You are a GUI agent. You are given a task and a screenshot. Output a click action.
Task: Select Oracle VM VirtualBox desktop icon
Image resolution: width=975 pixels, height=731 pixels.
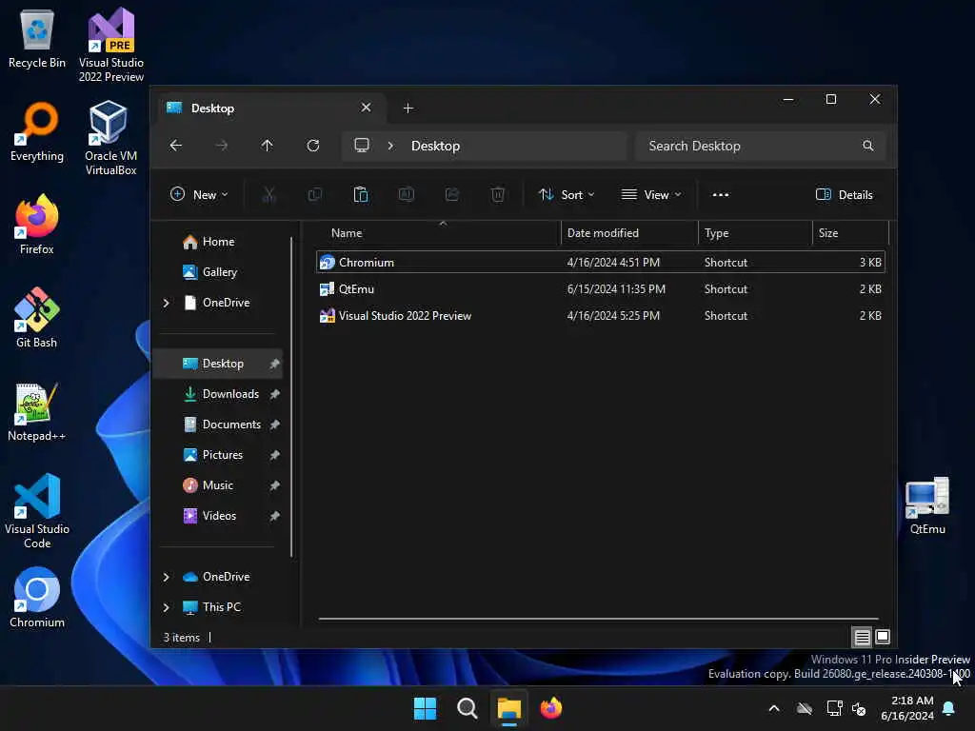[x=110, y=138]
